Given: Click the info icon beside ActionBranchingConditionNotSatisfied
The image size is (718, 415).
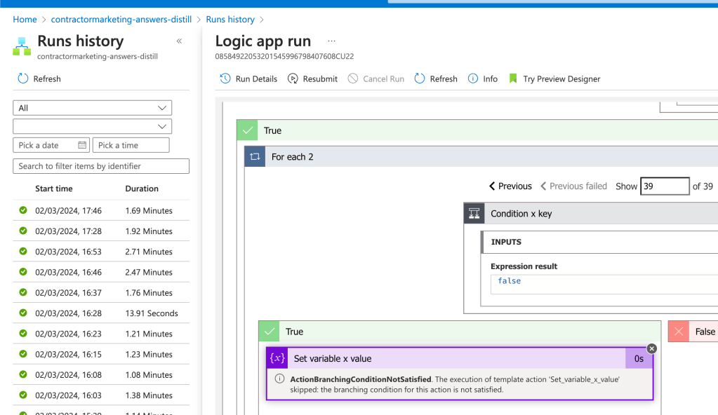Looking at the screenshot, I should pyautogui.click(x=279, y=379).
